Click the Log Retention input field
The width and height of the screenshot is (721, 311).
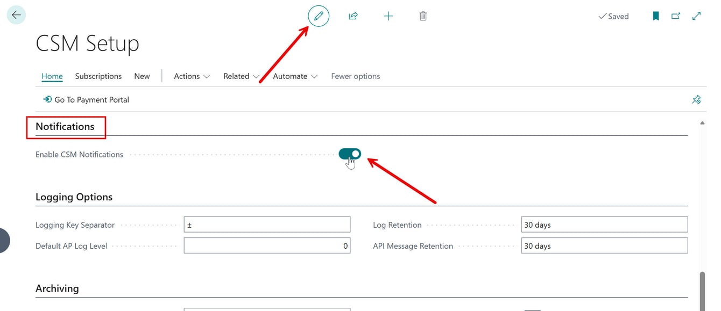[x=605, y=225]
